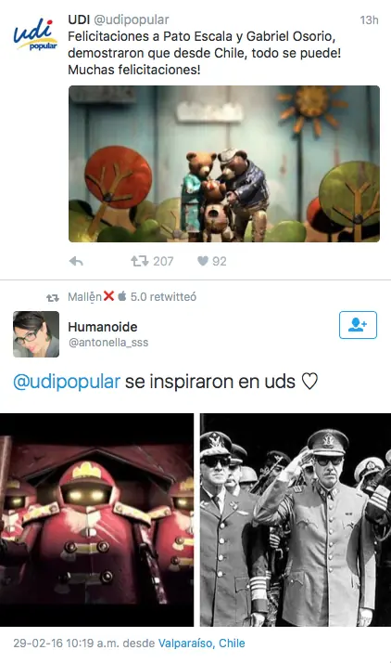Click the @udipopular handle in tweet header
The height and width of the screenshot is (663, 391).
point(131,19)
